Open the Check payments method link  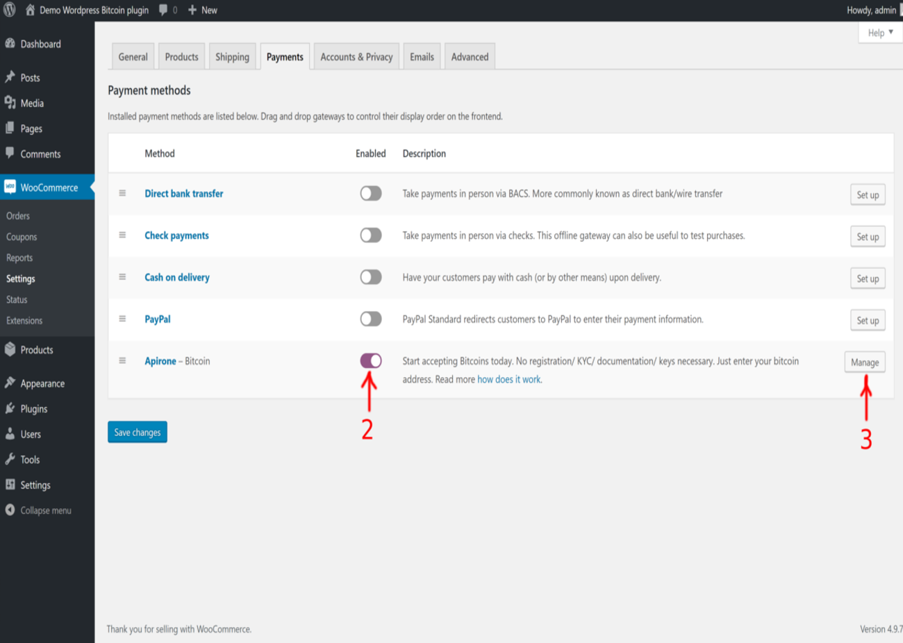click(x=176, y=235)
